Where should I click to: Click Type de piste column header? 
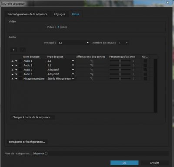[x=55, y=57]
